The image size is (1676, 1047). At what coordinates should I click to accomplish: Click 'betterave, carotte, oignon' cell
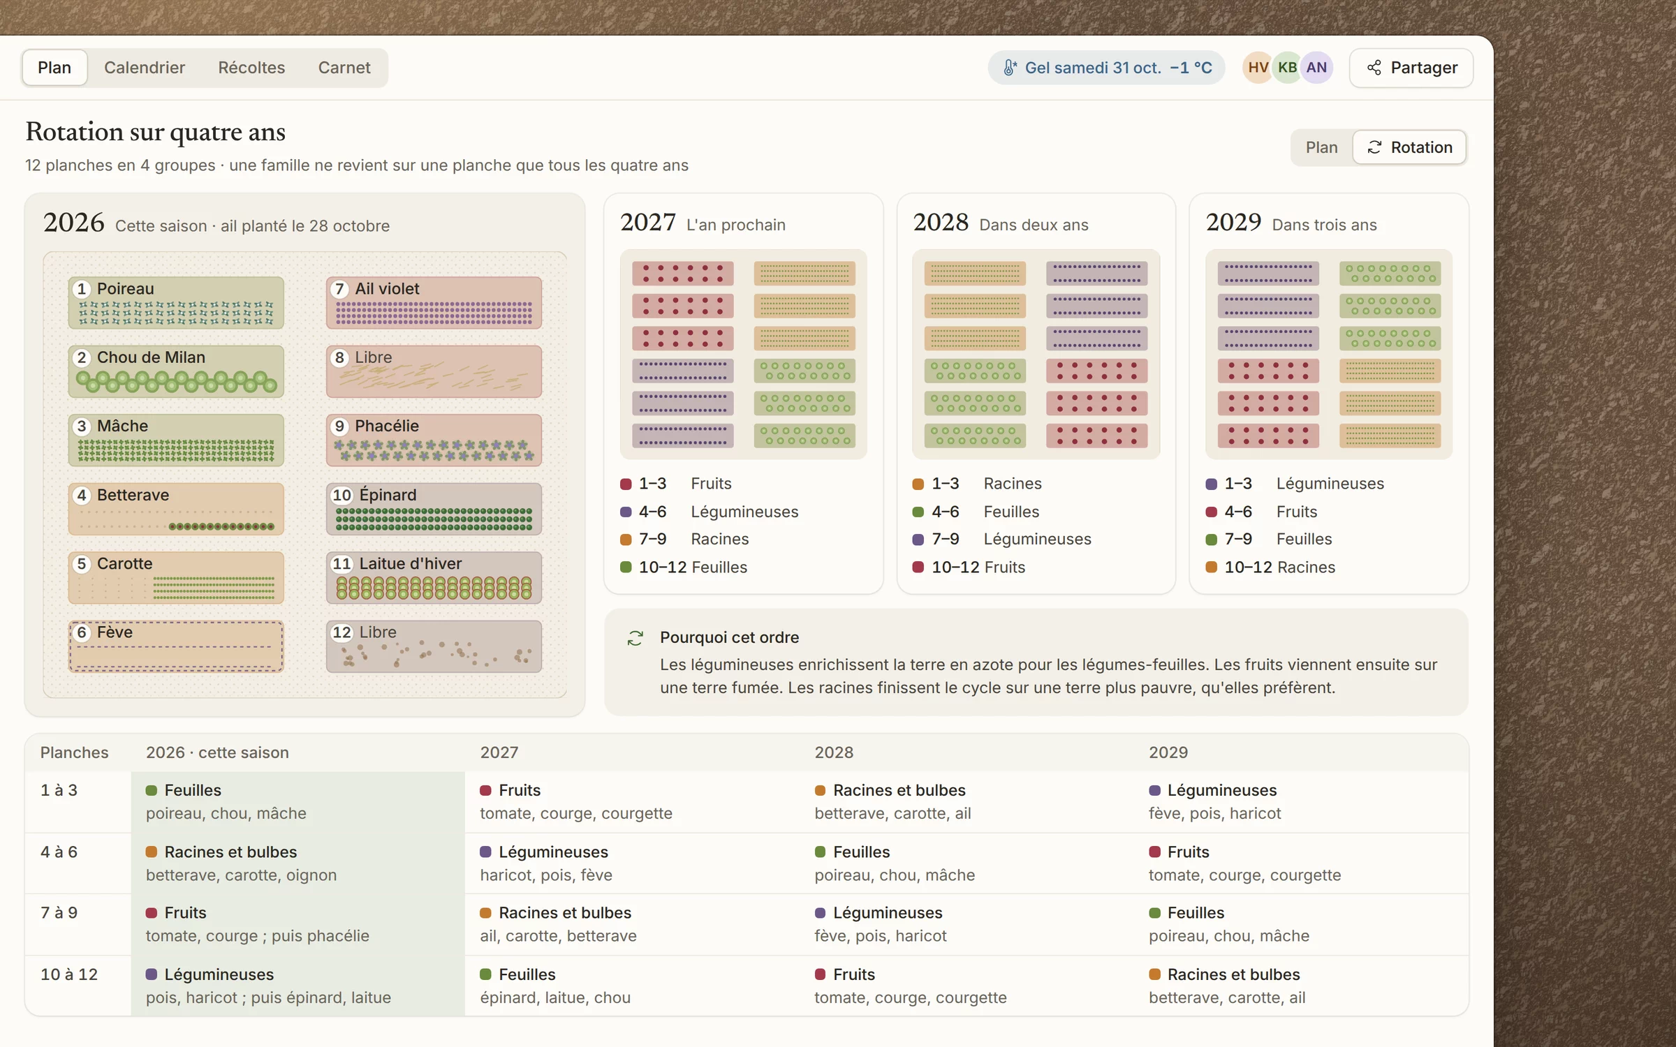(x=241, y=875)
